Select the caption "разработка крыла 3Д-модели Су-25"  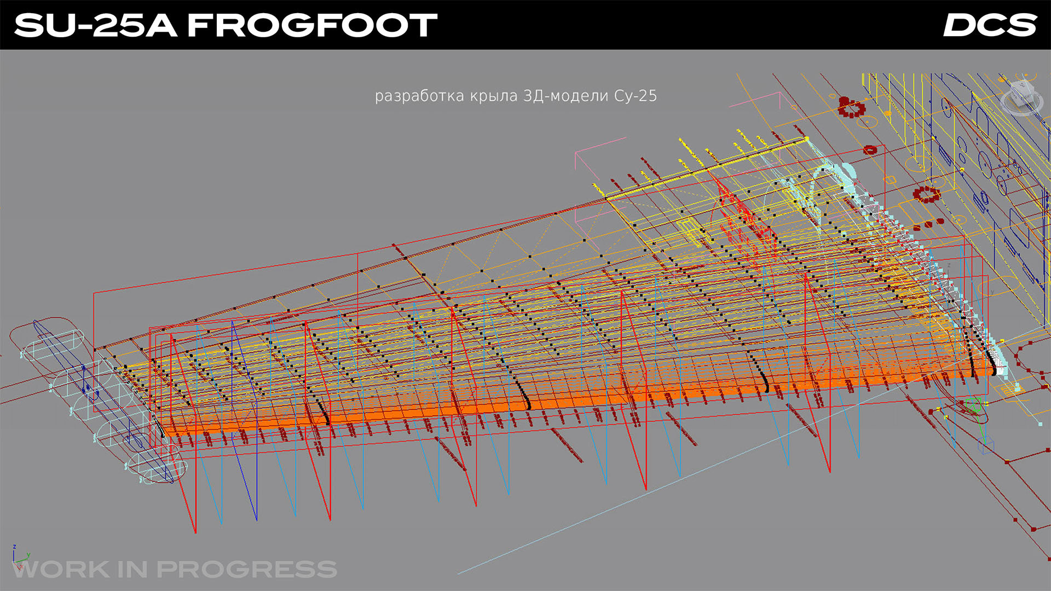point(516,96)
